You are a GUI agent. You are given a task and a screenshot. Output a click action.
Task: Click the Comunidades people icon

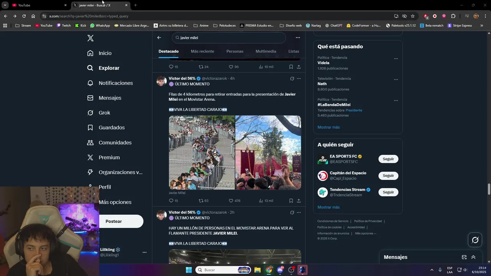(x=90, y=143)
